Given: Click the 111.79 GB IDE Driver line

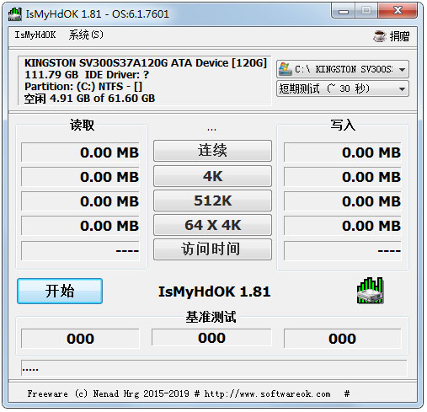Looking at the screenshot, I should pyautogui.click(x=87, y=75).
